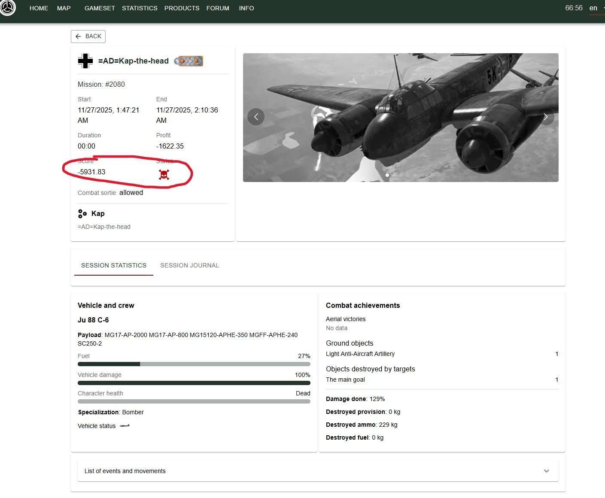Click the small aircraft vehicle status icon

[125, 426]
